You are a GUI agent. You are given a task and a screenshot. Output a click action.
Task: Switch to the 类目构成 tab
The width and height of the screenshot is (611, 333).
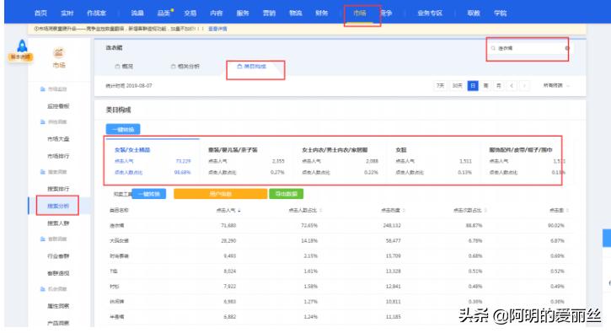[252, 67]
